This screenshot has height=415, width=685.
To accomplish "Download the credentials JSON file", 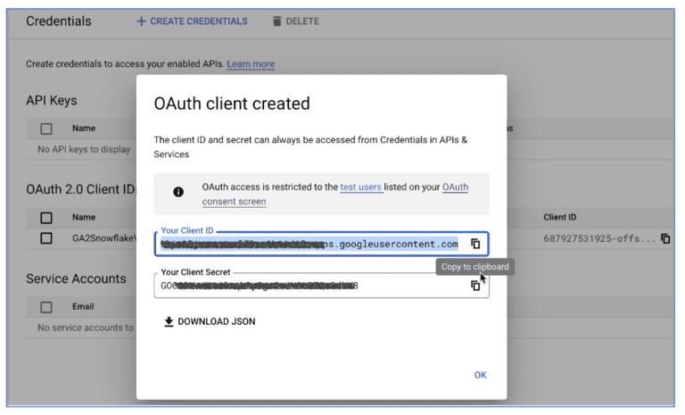I will tap(210, 322).
